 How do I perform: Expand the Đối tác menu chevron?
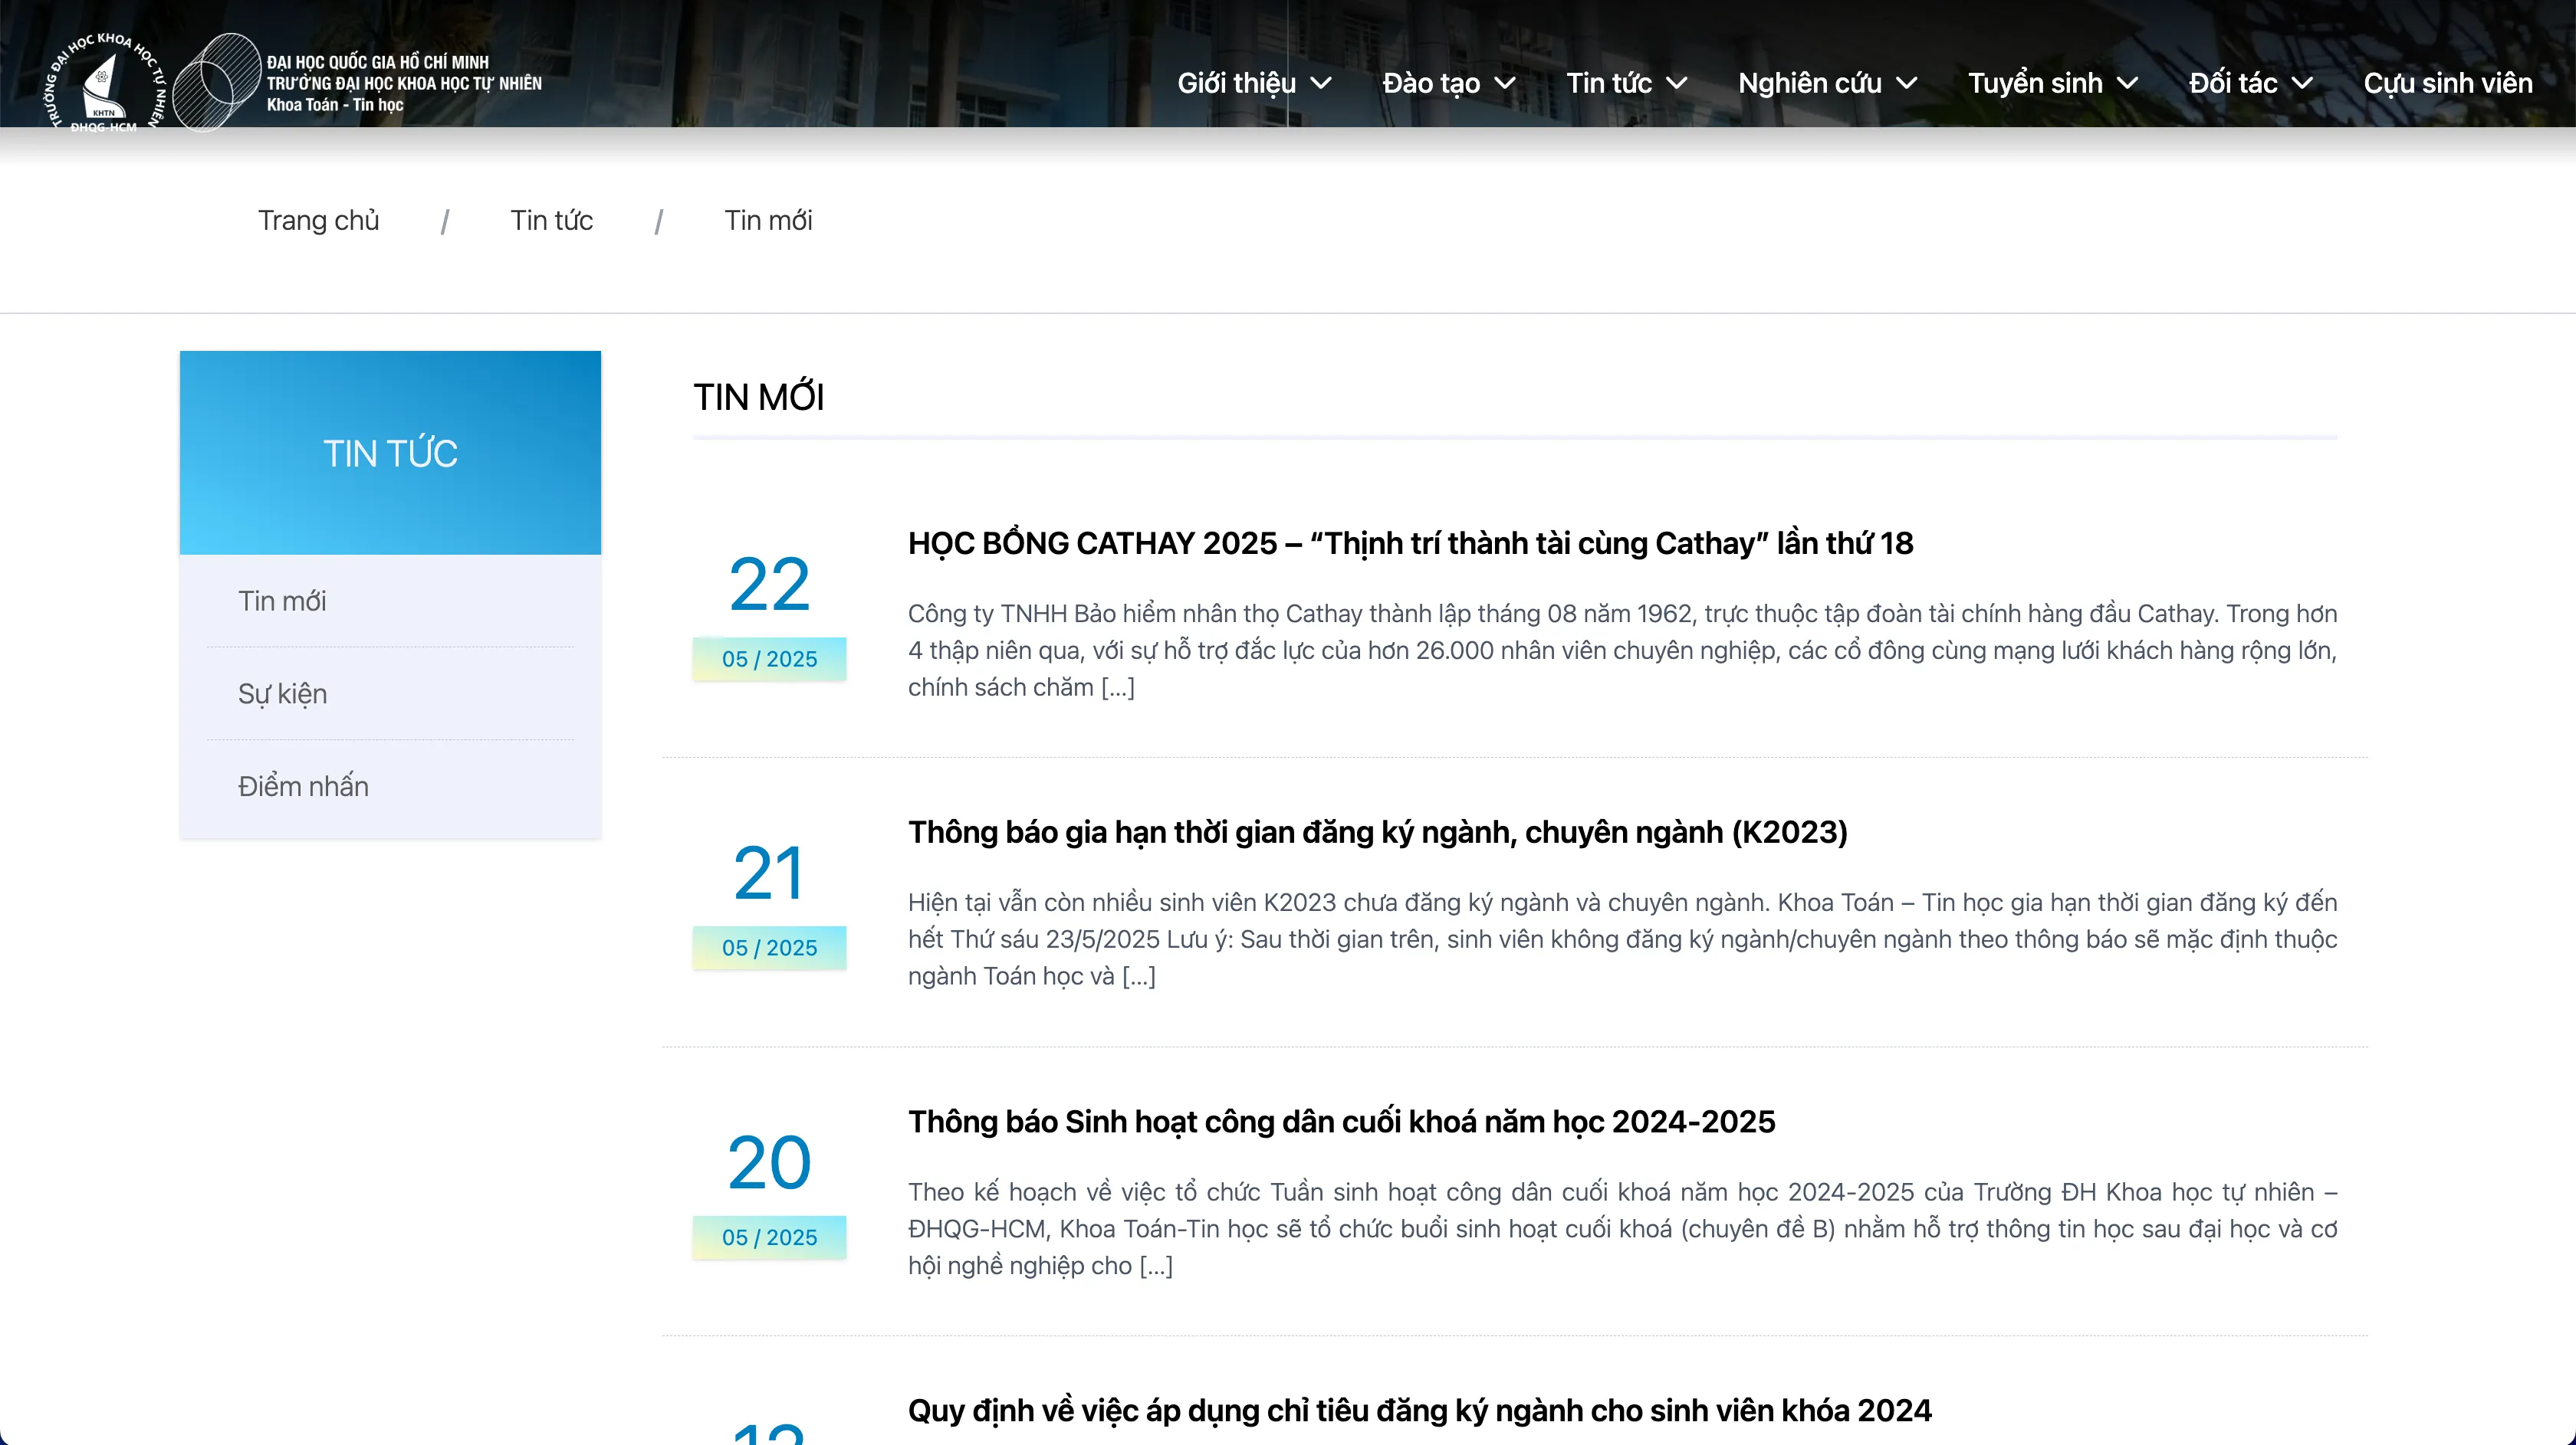point(2302,83)
